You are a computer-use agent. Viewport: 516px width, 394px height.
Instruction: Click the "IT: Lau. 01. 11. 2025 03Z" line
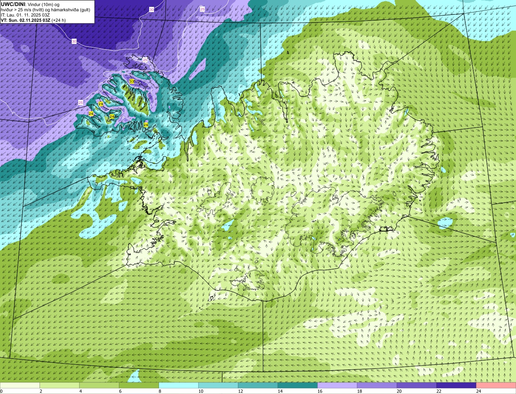tap(25, 15)
